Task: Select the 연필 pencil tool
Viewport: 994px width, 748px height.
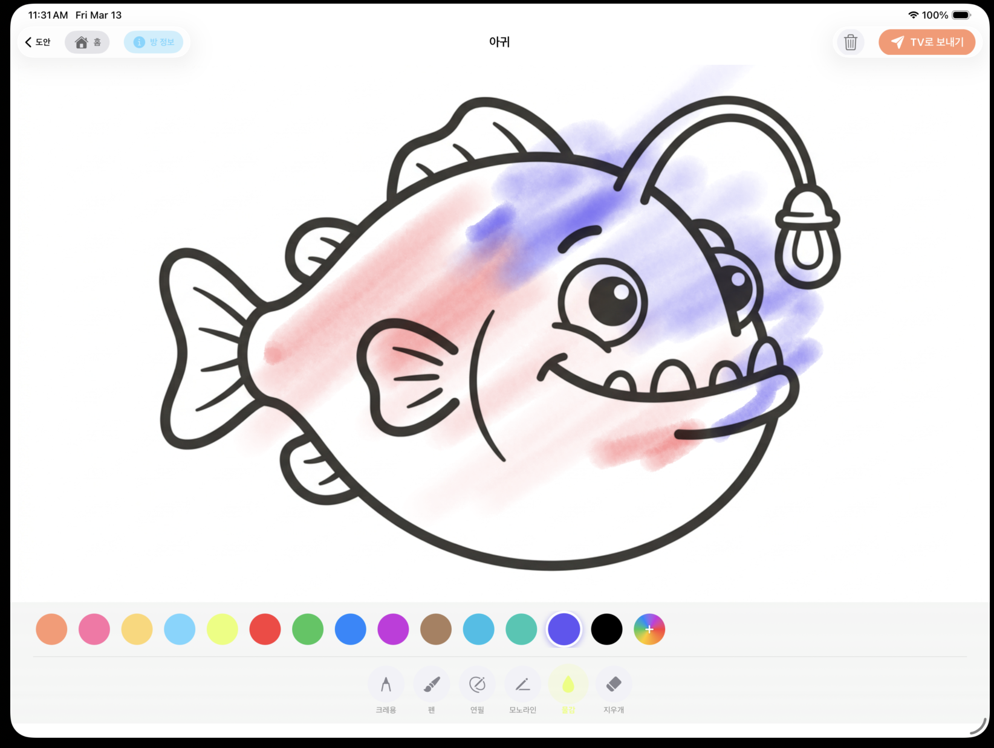Action: pyautogui.click(x=477, y=686)
